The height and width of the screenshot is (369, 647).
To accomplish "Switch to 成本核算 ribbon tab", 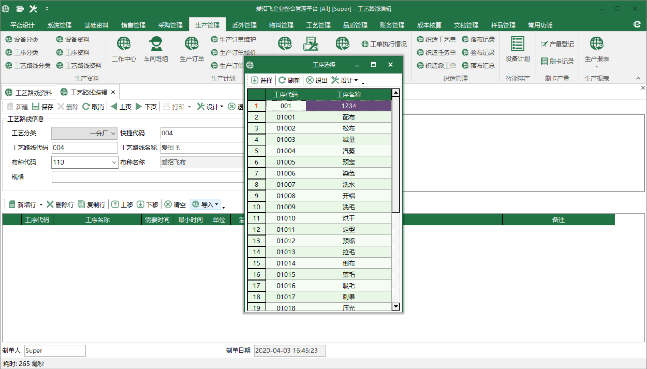I will click(429, 25).
